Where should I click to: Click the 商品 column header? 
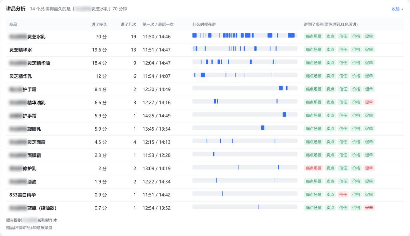pyautogui.click(x=13, y=25)
